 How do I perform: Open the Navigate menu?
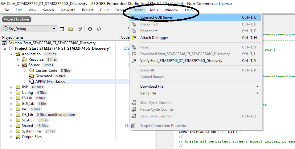pyautogui.click(x=68, y=10)
